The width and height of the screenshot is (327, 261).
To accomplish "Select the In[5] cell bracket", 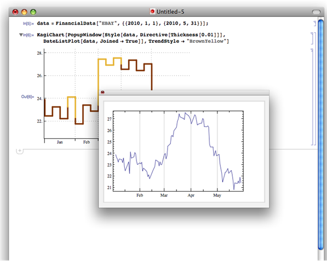I will coord(315,24).
